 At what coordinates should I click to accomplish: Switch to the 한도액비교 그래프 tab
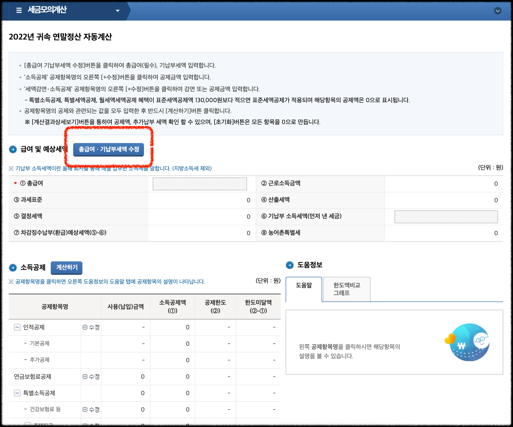pos(347,289)
